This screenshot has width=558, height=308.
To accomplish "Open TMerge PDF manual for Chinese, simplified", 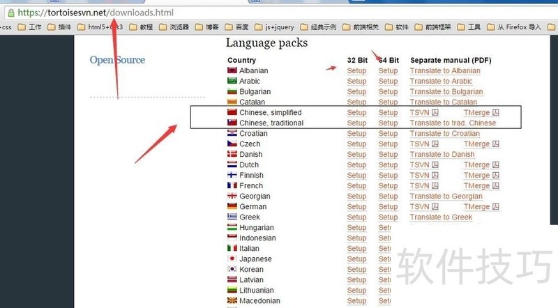I will (481, 113).
